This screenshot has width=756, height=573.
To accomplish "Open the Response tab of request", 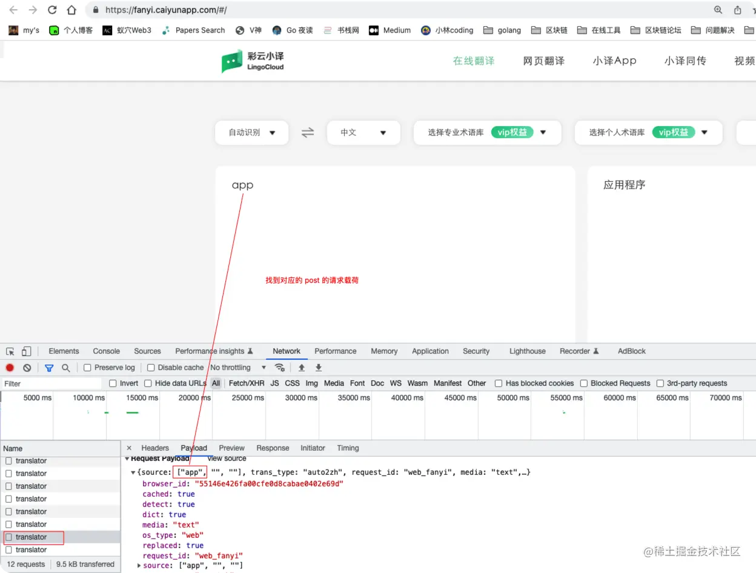I will 273,448.
